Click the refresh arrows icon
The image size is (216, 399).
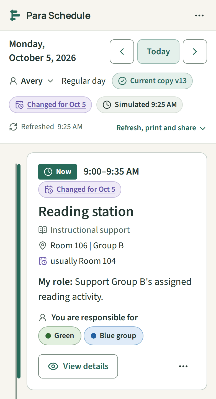click(x=13, y=127)
